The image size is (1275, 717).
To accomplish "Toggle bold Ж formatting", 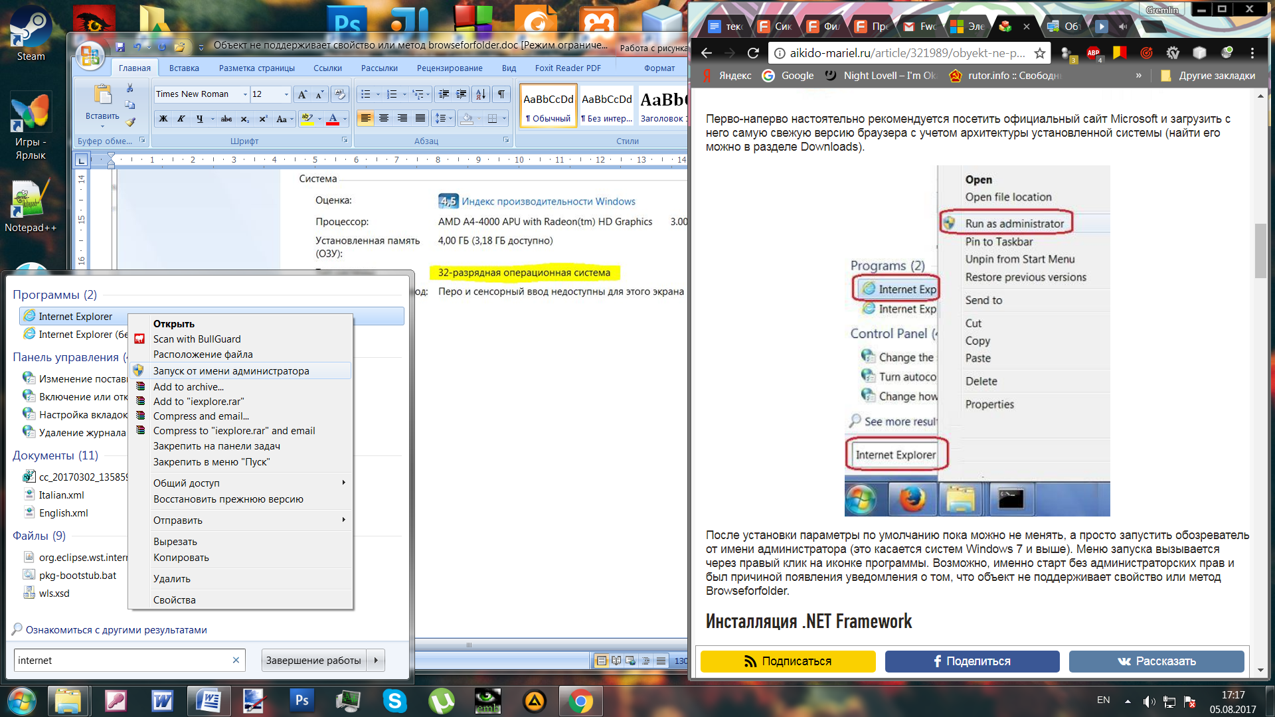I will pos(163,119).
